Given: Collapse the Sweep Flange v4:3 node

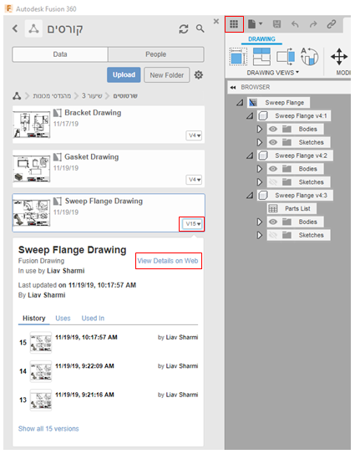Looking at the screenshot, I should [250, 196].
